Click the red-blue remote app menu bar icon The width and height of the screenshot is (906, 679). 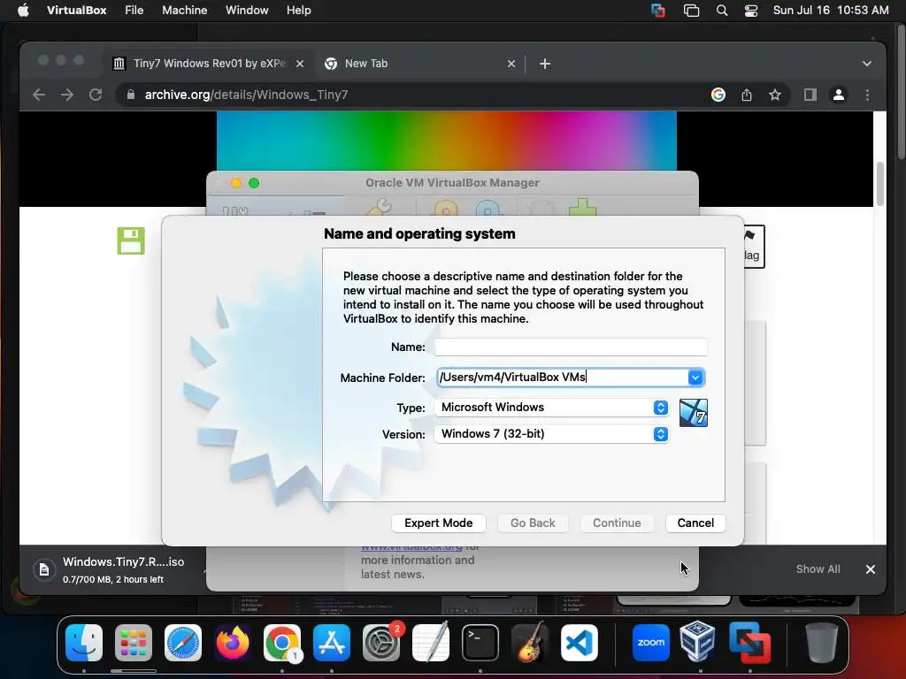pos(657,11)
